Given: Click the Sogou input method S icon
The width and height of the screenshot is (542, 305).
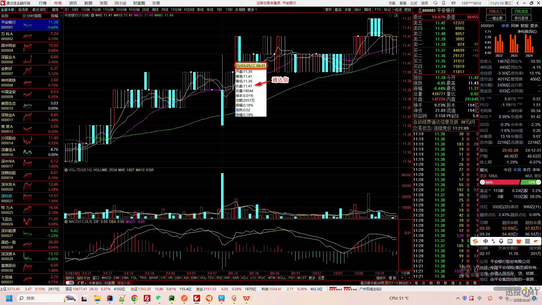Looking at the screenshot, I should (x=476, y=241).
